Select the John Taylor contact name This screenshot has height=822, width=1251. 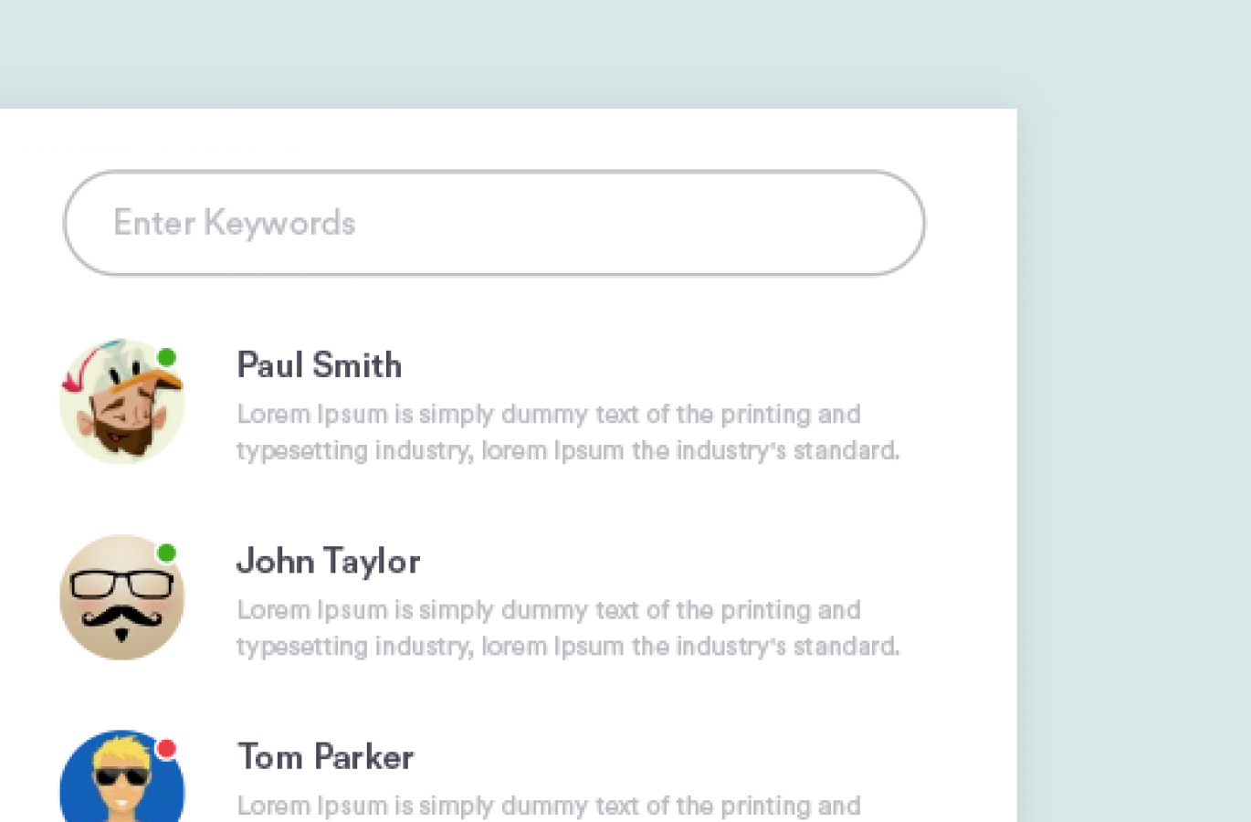tap(329, 561)
